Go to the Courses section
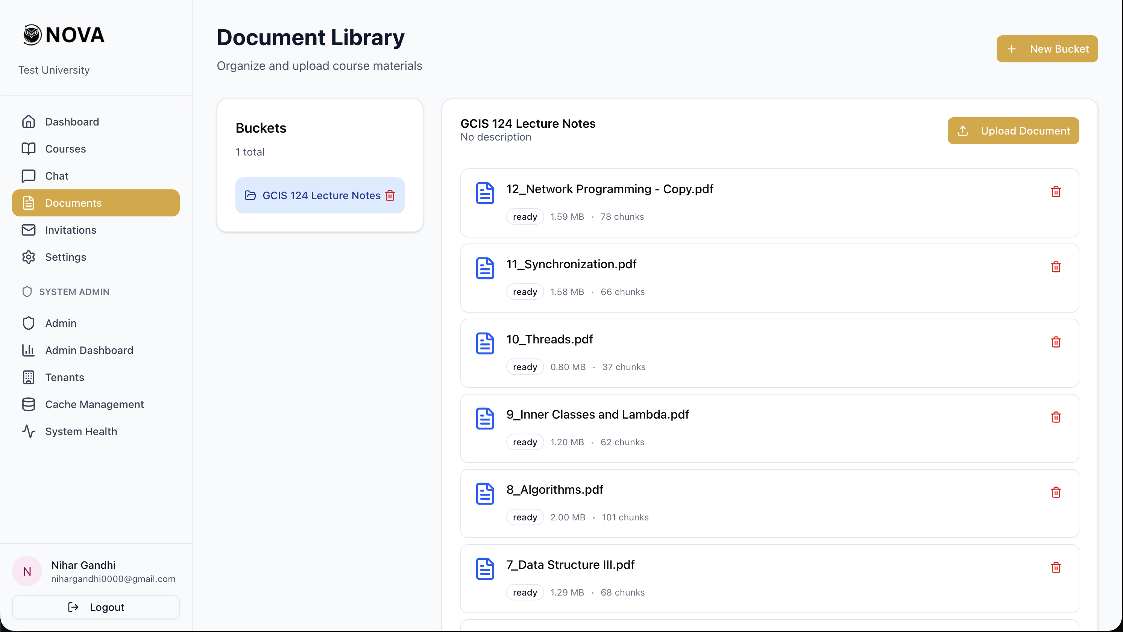 point(65,149)
